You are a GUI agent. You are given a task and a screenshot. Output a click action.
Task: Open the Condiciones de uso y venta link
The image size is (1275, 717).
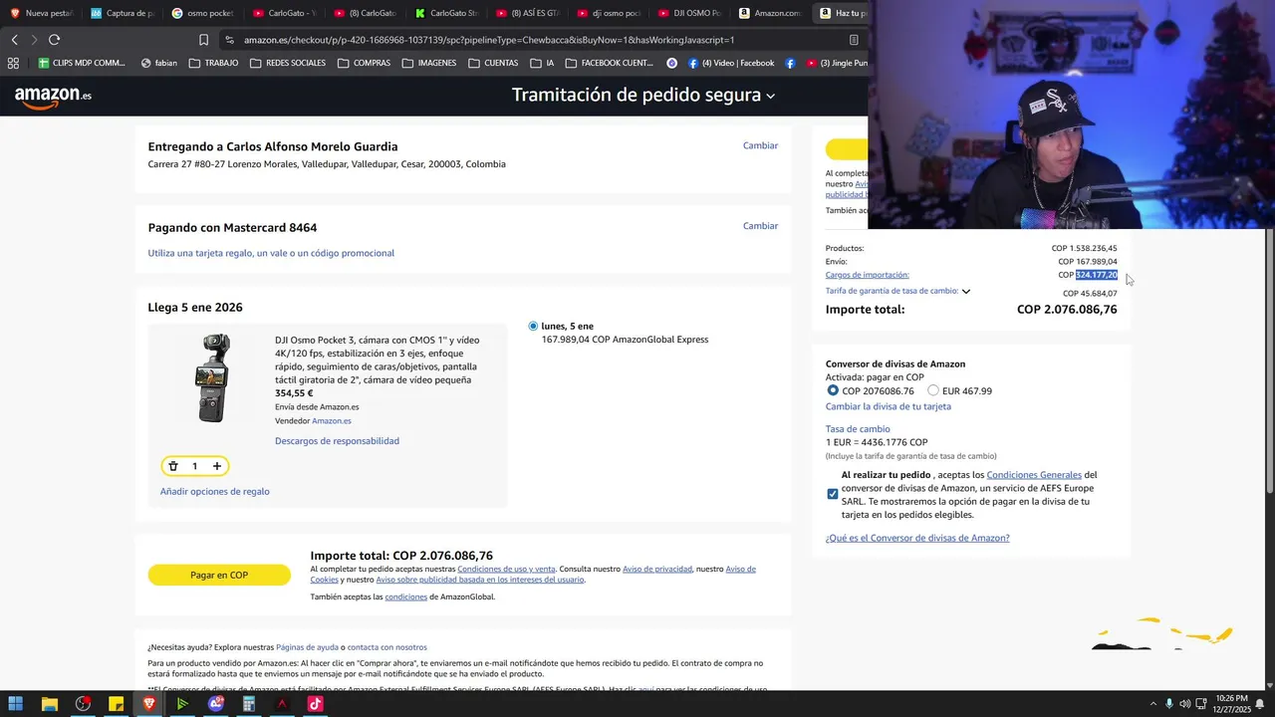tap(506, 569)
